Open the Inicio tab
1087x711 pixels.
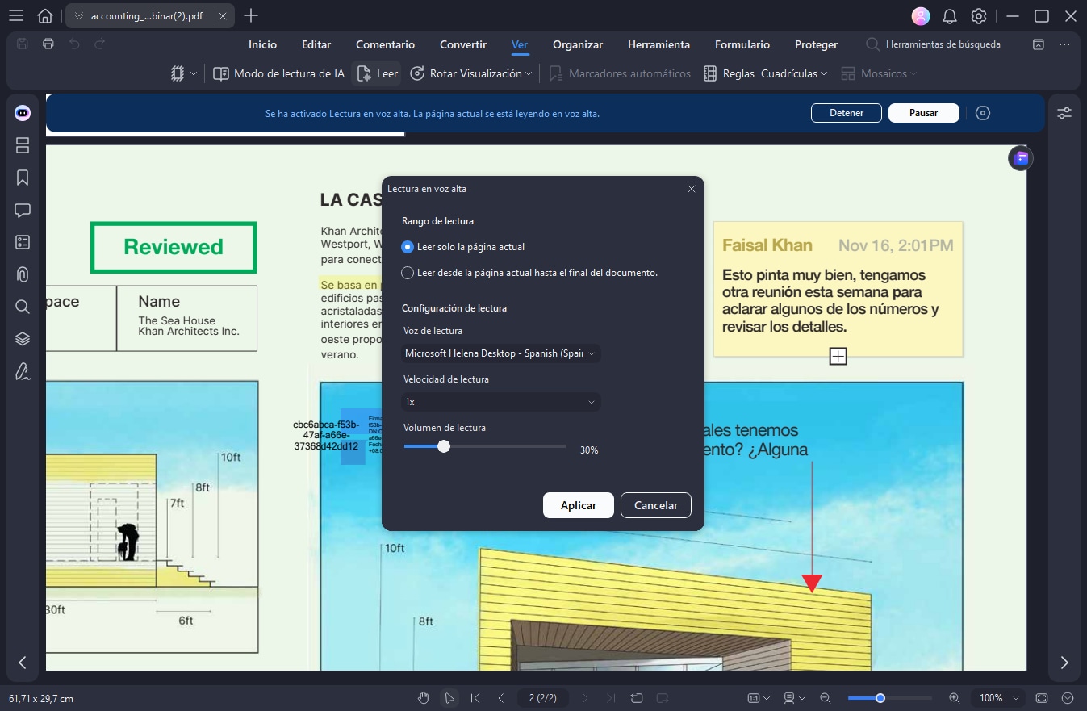[x=262, y=44]
